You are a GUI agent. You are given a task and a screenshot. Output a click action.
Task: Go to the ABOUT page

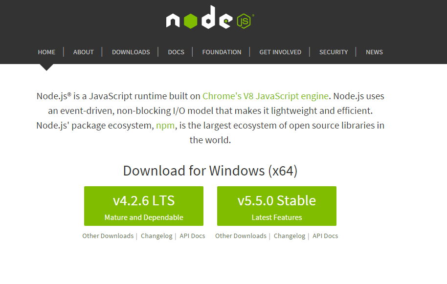tap(83, 52)
